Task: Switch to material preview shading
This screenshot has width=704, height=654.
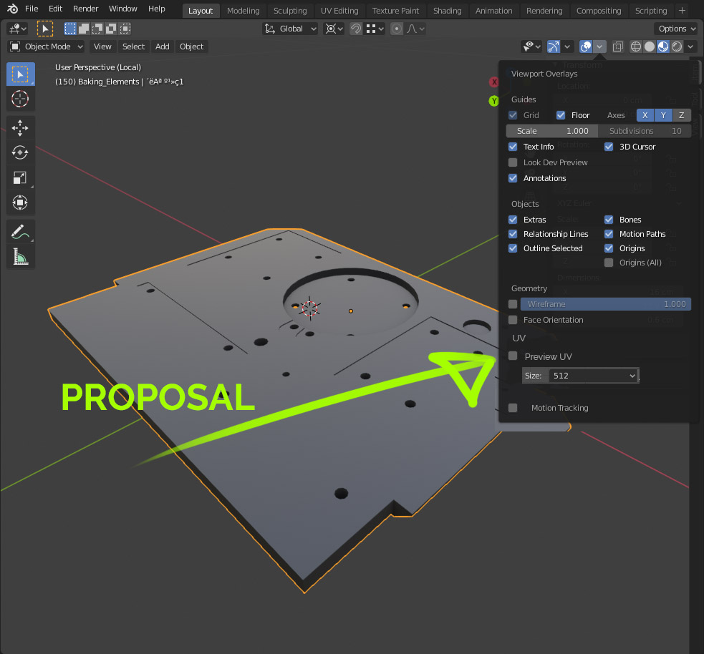Action: click(663, 47)
